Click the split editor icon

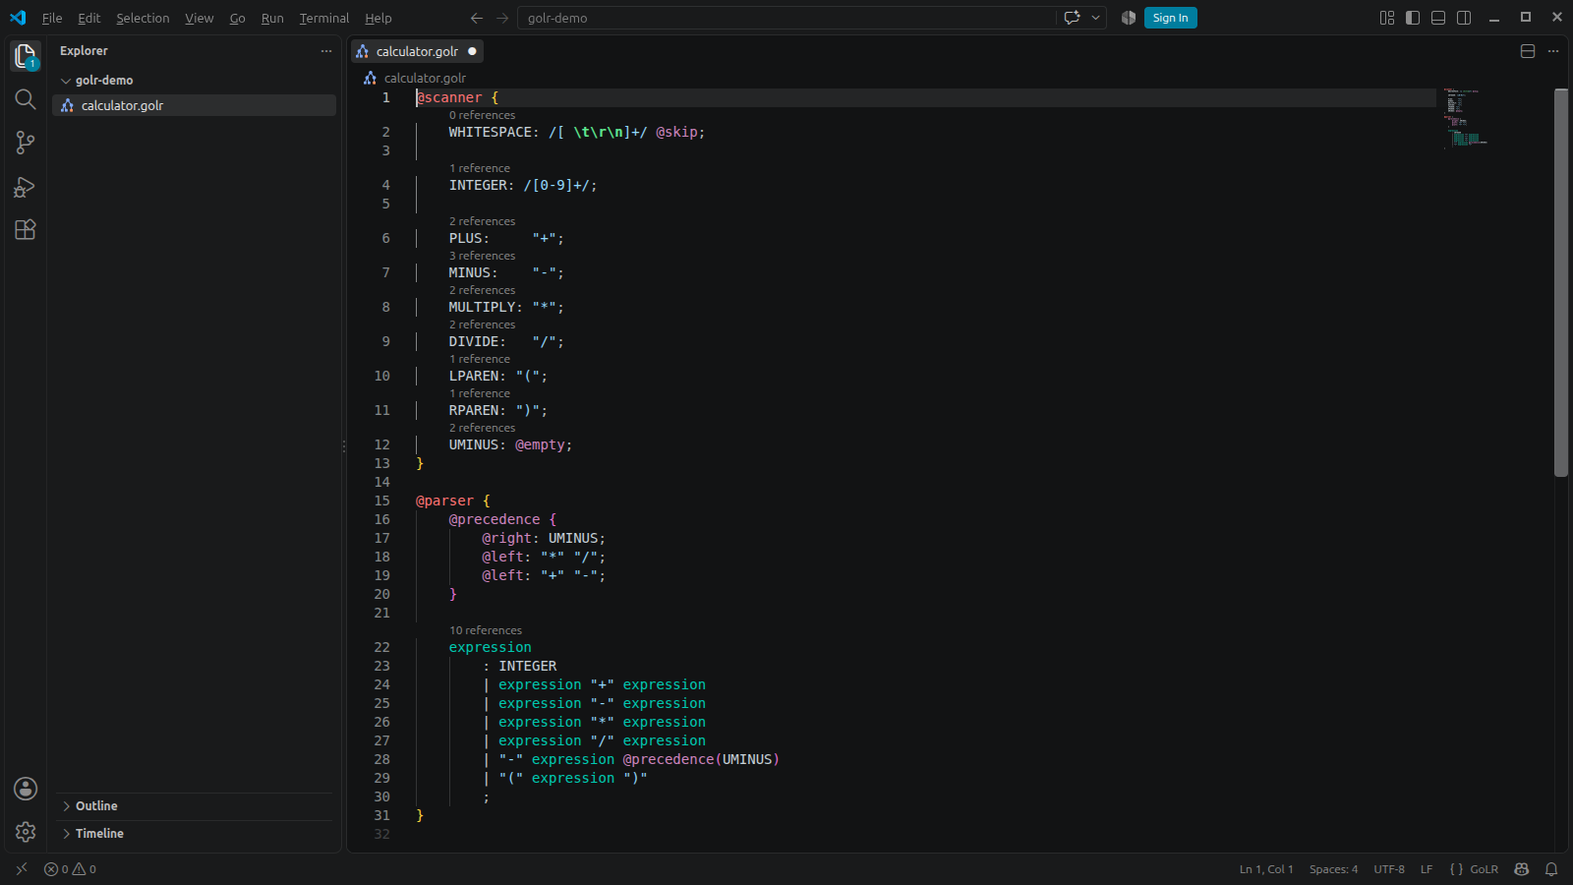pyautogui.click(x=1528, y=51)
